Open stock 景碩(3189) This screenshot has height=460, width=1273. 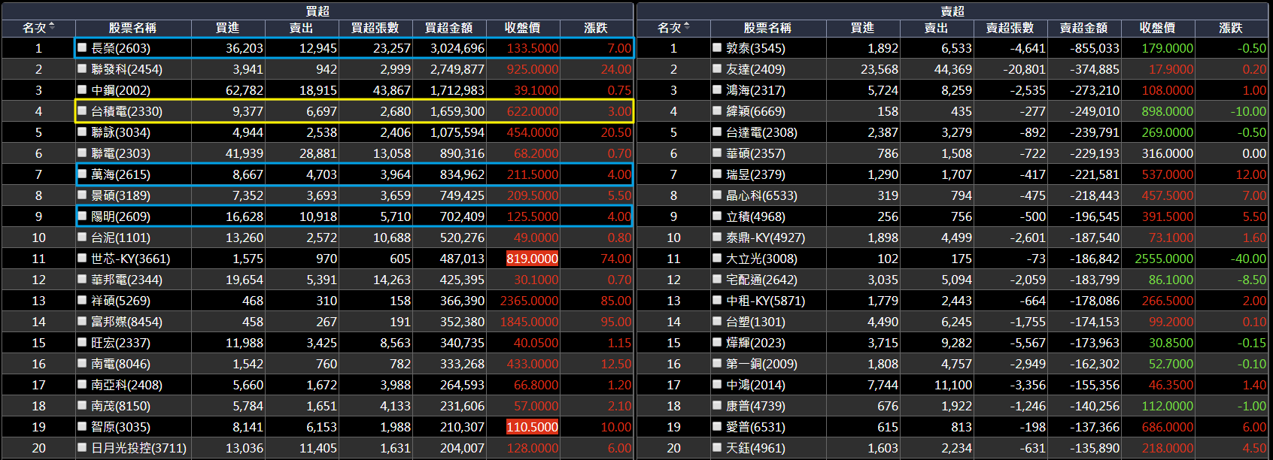120,195
